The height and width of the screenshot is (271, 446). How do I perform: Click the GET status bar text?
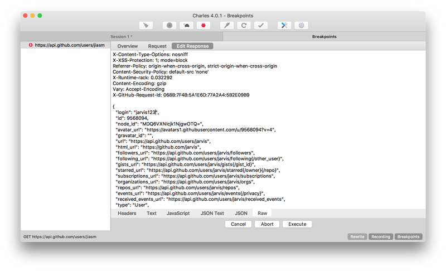pos(60,236)
